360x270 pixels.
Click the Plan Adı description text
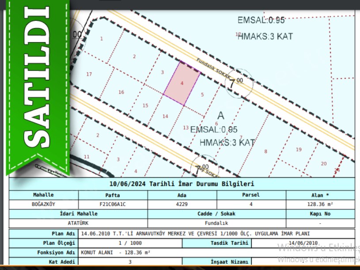195,233
